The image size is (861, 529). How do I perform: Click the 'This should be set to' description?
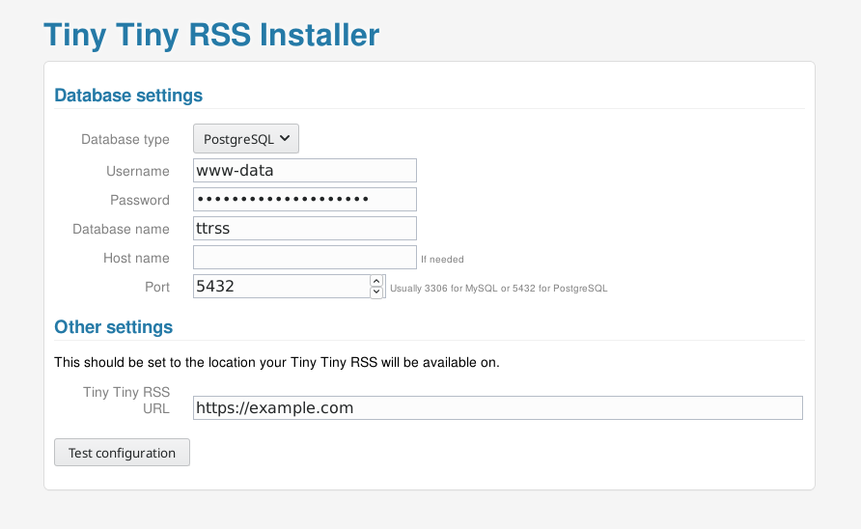coord(277,363)
